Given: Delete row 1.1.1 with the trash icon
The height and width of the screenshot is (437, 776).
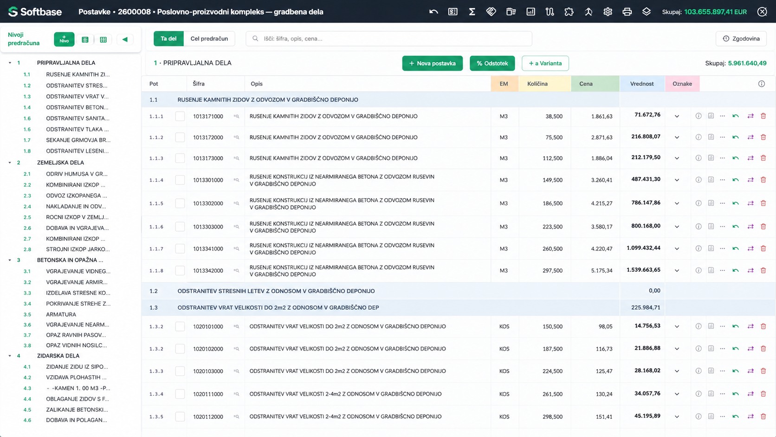Looking at the screenshot, I should 763,116.
